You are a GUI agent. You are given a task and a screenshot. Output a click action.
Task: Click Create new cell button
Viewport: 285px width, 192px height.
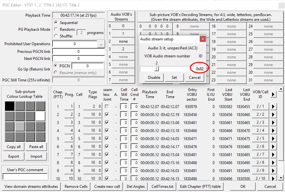pos(107,187)
